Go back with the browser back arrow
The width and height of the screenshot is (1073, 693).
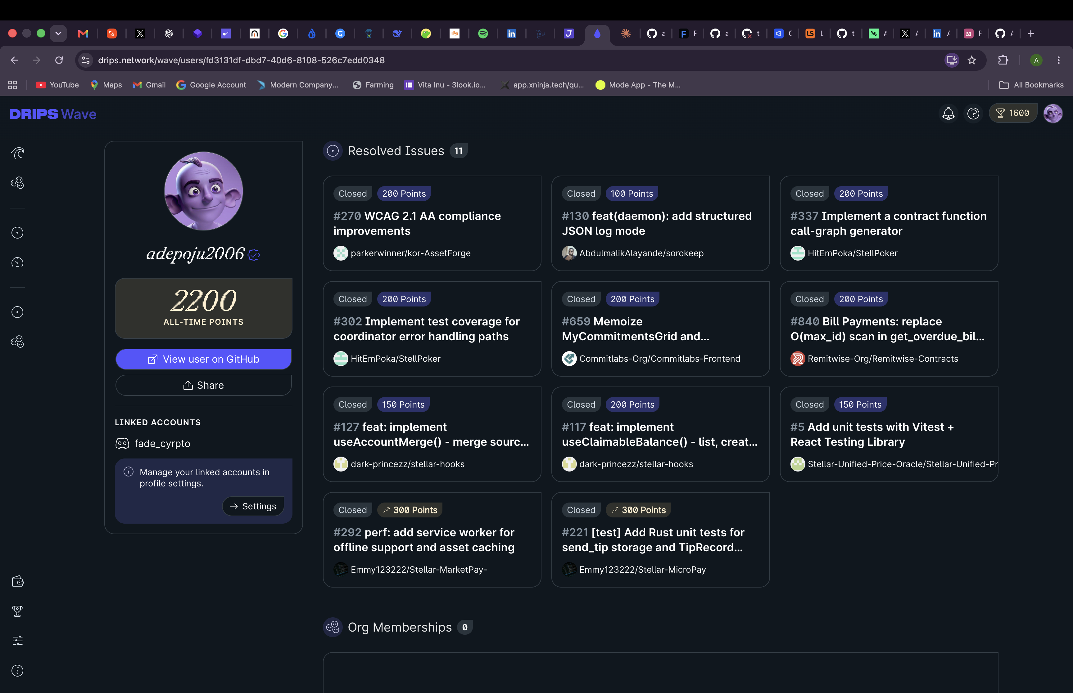[x=14, y=60]
